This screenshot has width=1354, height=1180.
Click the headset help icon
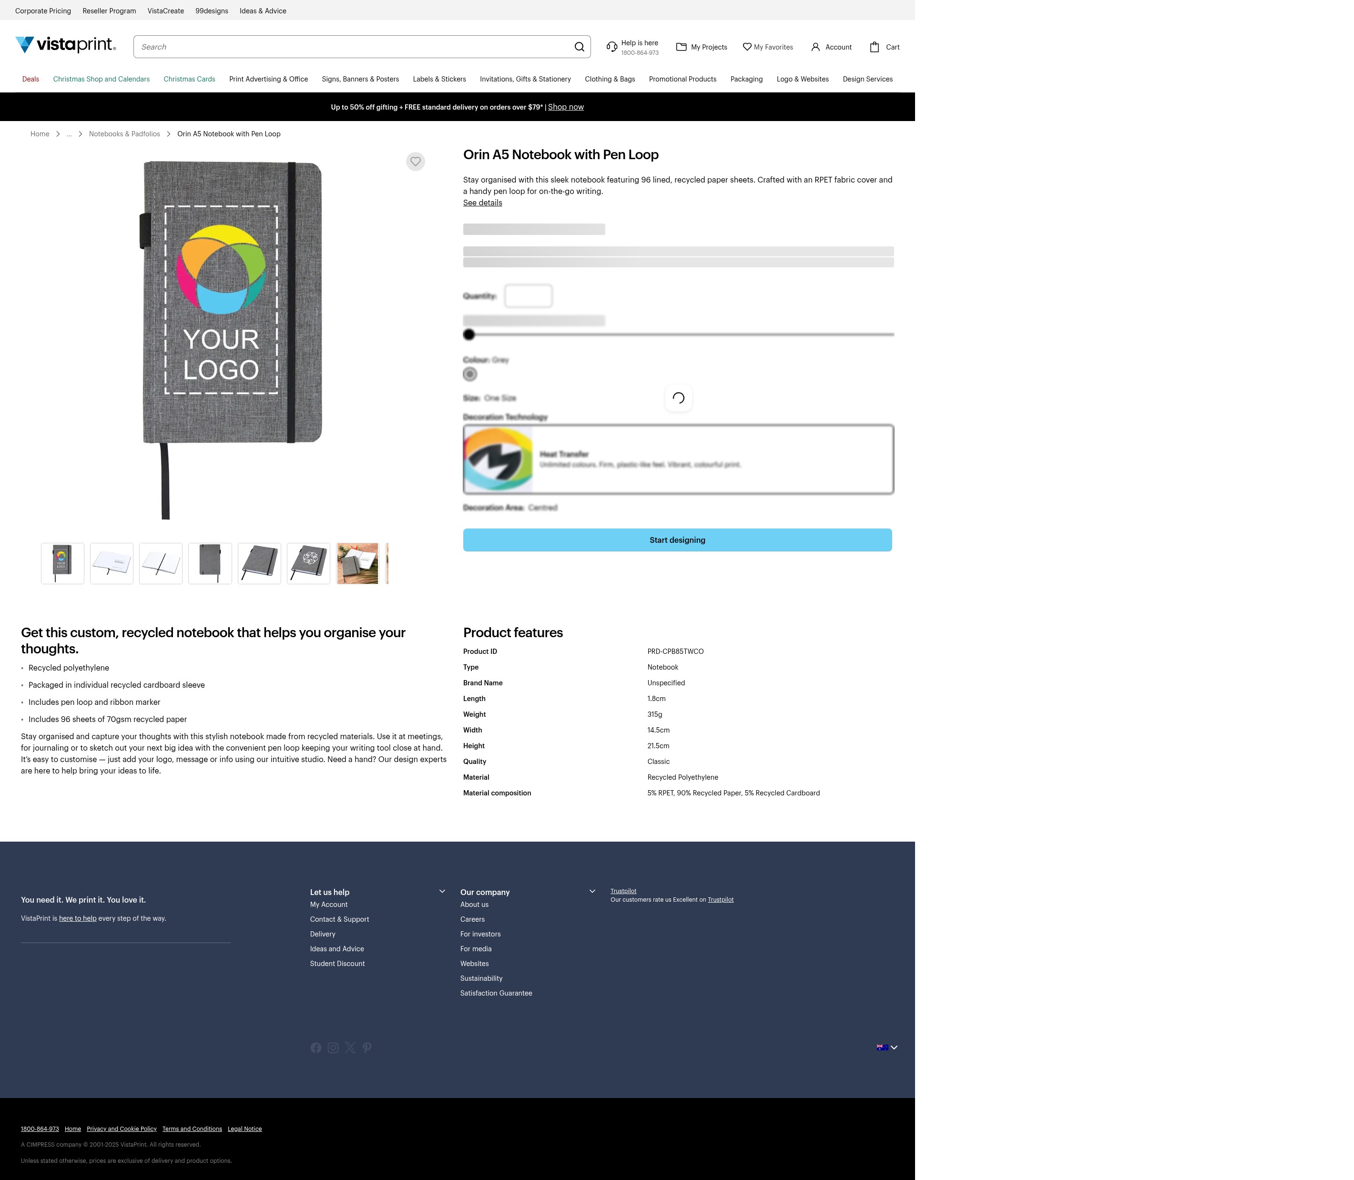pos(612,47)
